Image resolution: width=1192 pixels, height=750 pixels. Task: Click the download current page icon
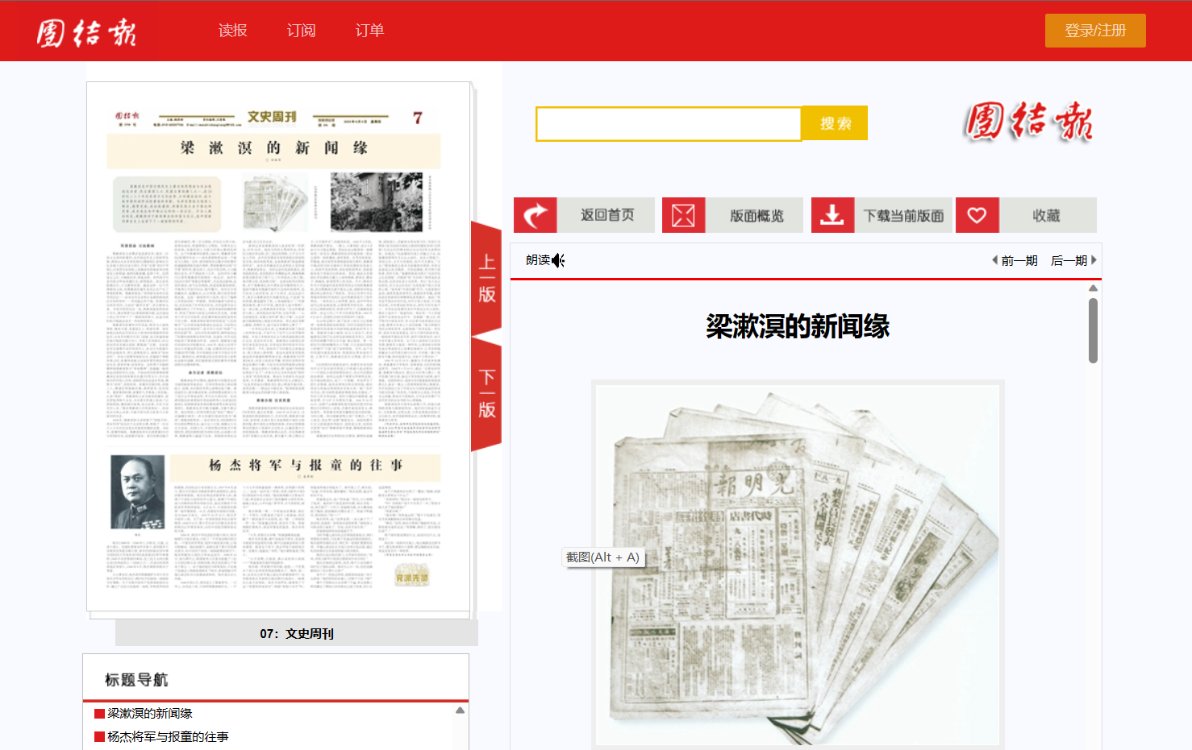click(x=832, y=215)
